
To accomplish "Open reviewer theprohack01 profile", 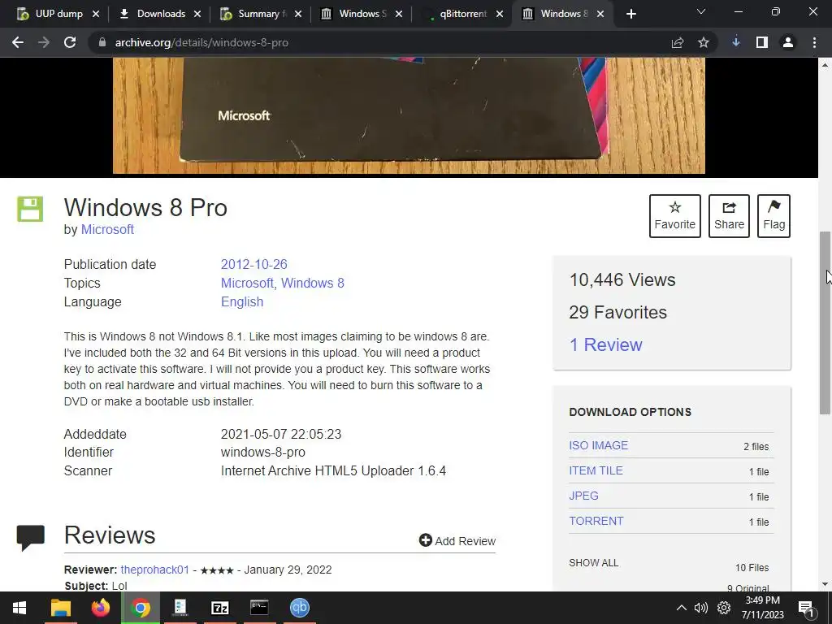I will (x=155, y=570).
